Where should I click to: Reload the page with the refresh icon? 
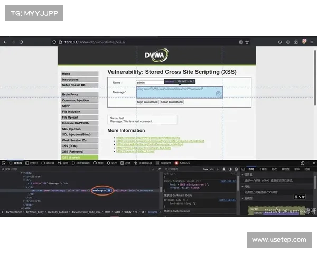(x=21, y=42)
